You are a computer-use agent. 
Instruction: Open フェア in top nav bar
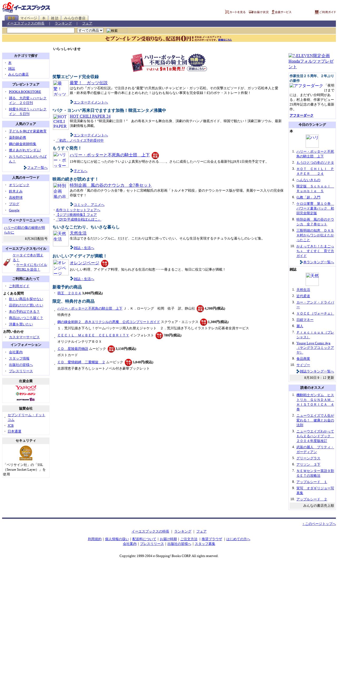pos(87,23)
